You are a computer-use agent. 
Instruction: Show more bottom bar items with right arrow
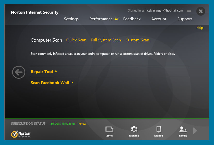coord(195,131)
